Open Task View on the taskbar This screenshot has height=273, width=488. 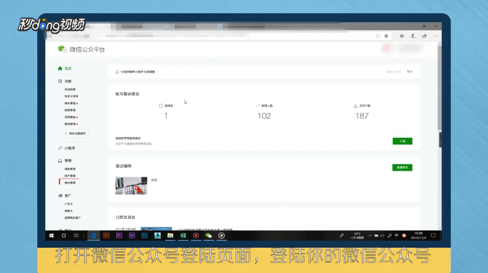[76, 236]
